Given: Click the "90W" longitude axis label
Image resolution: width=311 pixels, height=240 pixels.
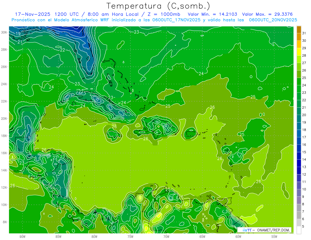Looking at the screenshot, I should [x=22, y=237].
